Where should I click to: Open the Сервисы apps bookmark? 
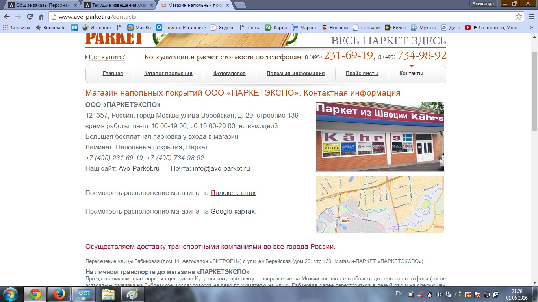point(17,28)
